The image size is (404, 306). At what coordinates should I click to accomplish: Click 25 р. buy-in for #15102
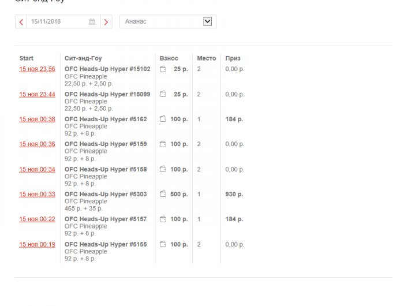click(181, 69)
